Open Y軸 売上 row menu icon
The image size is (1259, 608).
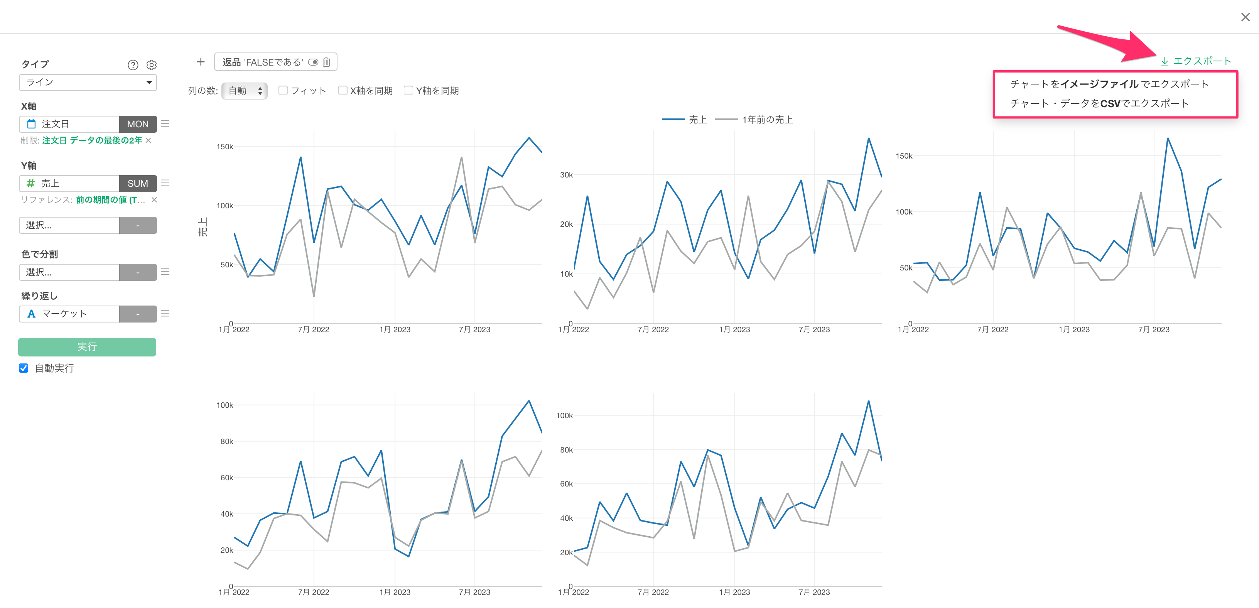166,183
